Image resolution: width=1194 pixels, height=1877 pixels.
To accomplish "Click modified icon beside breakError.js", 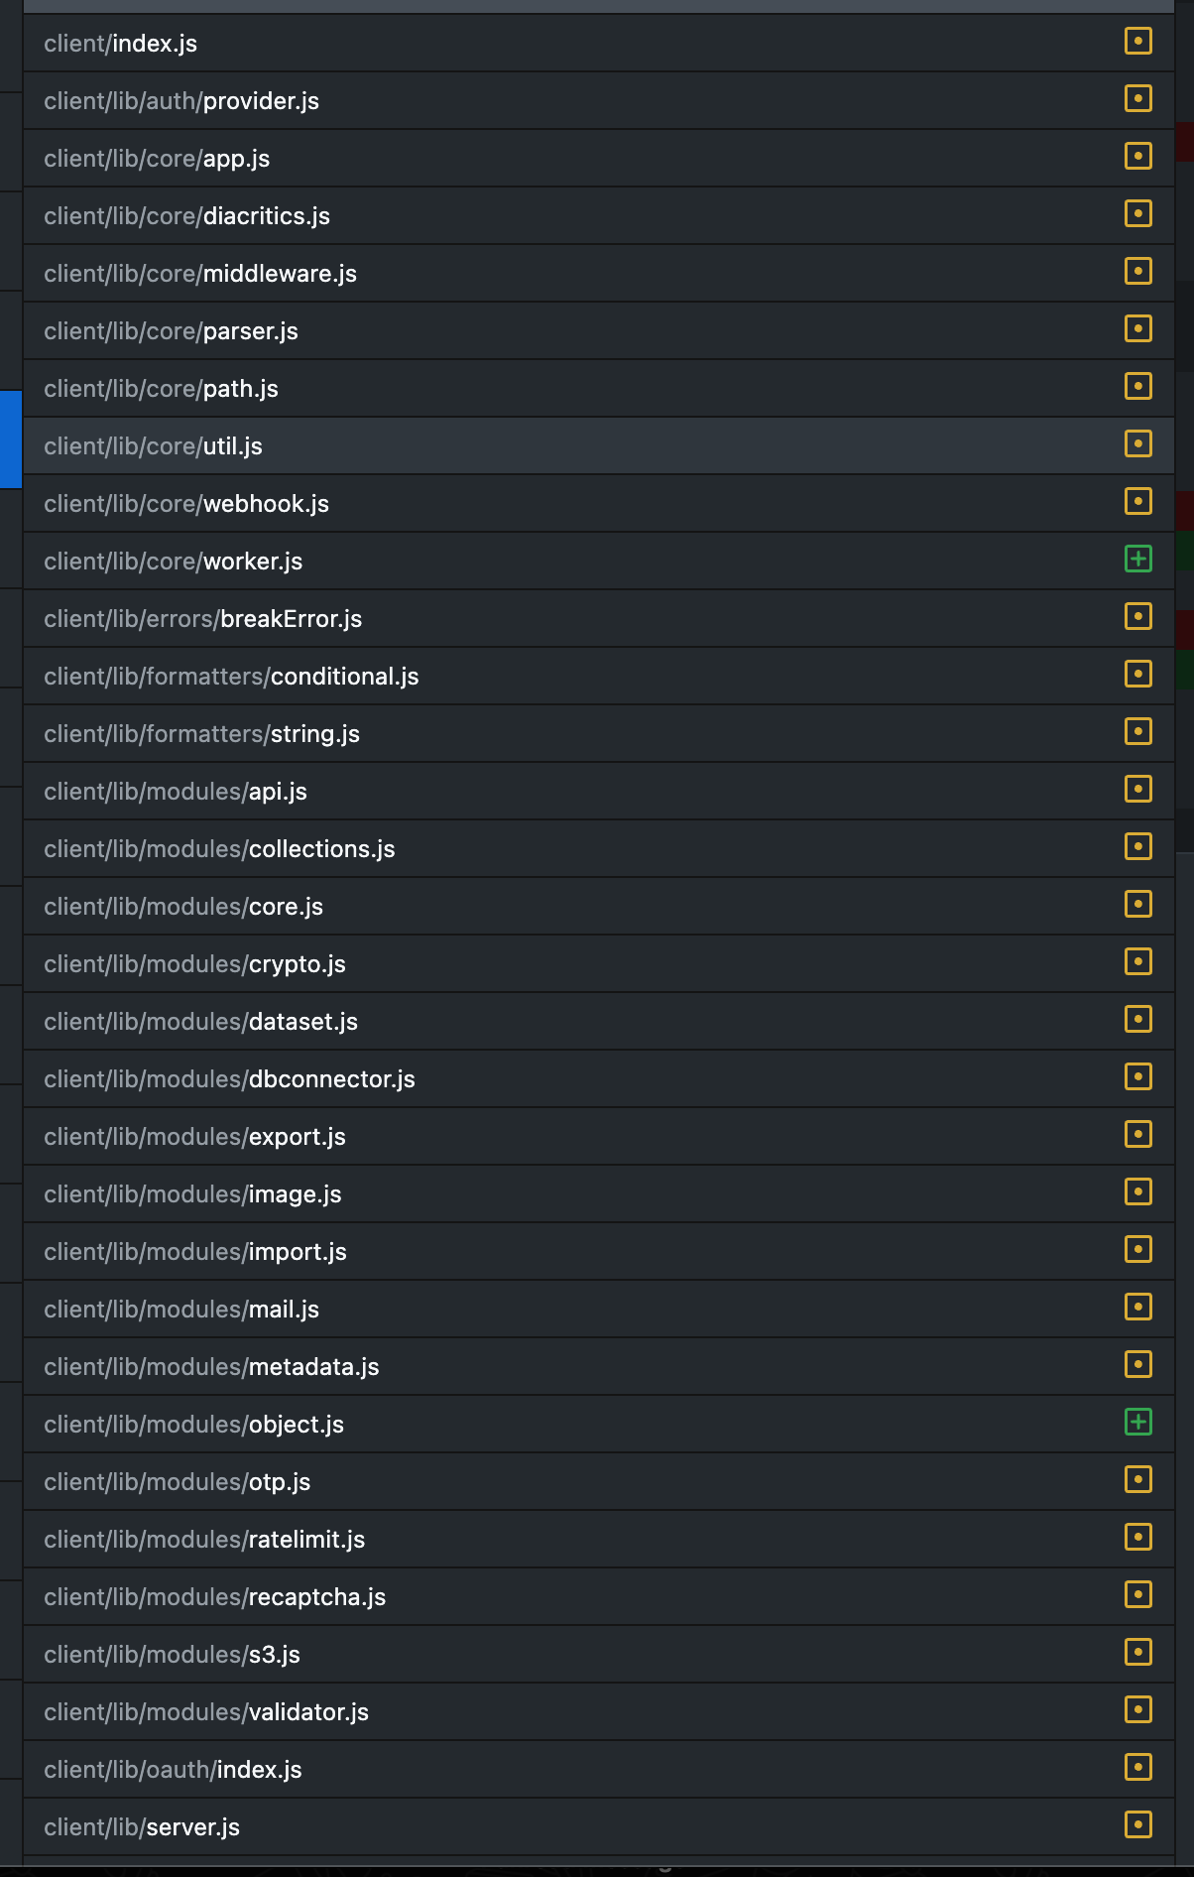I will point(1137,617).
